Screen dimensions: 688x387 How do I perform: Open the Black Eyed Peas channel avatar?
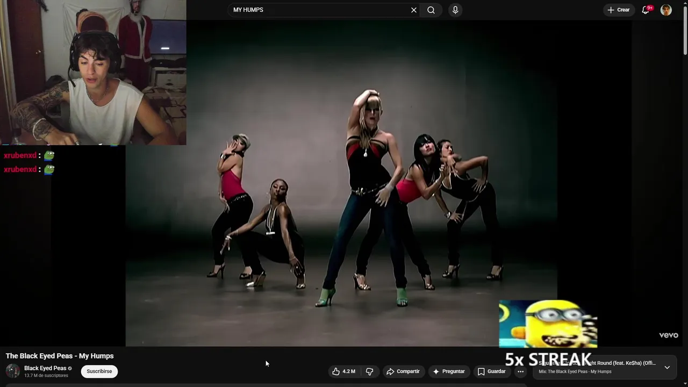(13, 371)
